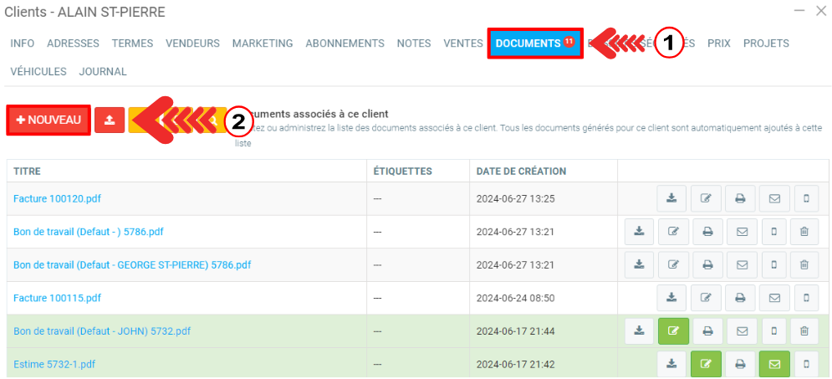Download the Facture 100120.pdf document

click(x=671, y=199)
